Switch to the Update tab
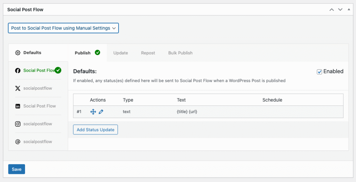The image size is (356, 182). point(121,53)
